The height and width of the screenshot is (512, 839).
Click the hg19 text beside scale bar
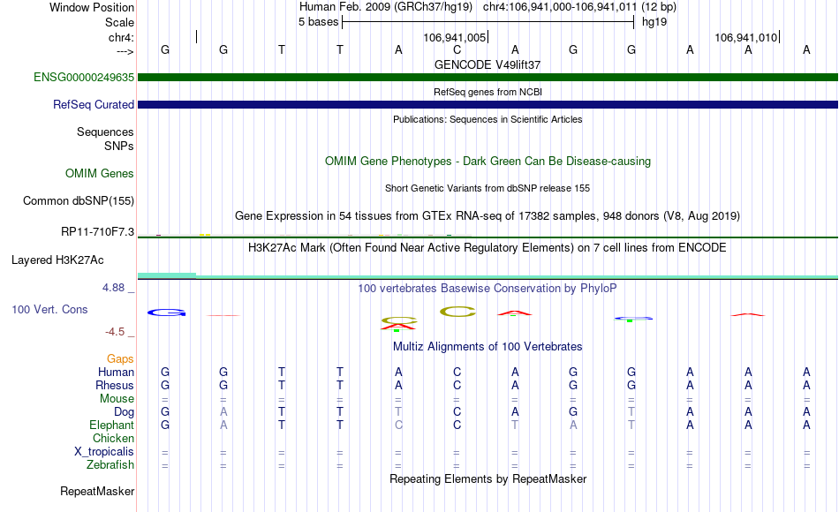(654, 22)
